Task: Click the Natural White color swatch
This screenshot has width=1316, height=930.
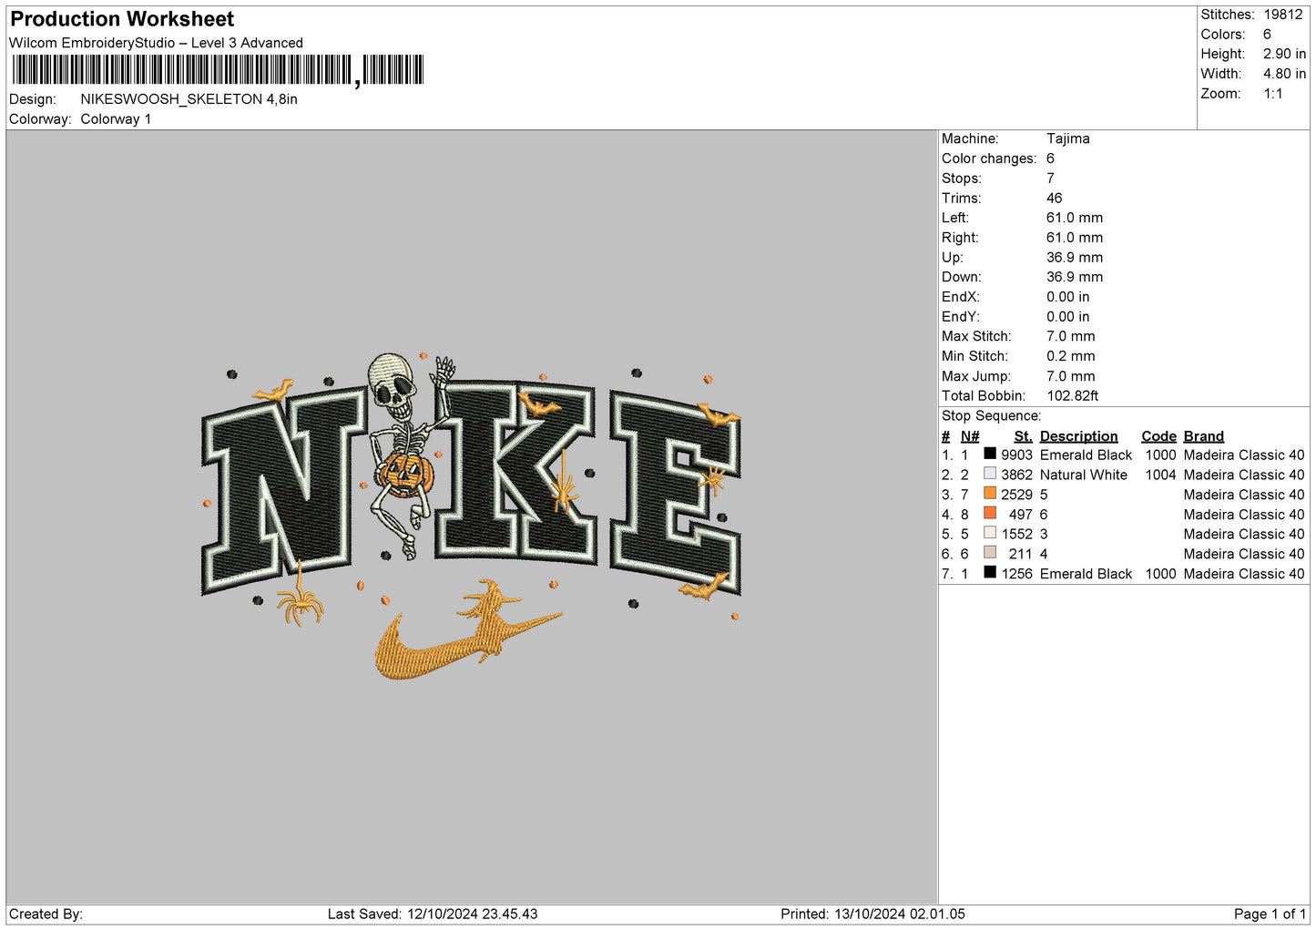Action: coord(990,474)
